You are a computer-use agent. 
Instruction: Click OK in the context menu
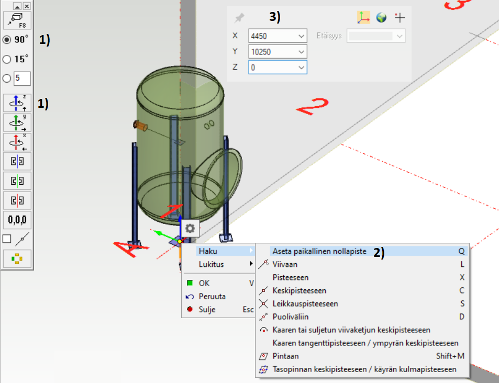coord(204,283)
